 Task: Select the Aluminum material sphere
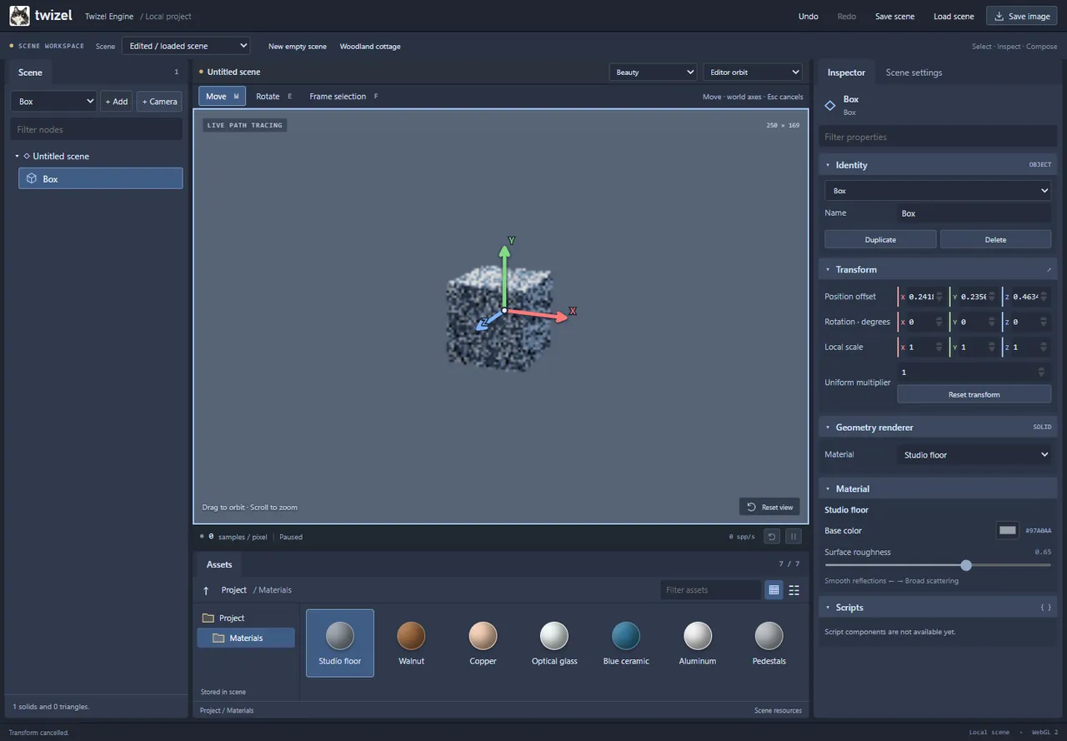698,636
